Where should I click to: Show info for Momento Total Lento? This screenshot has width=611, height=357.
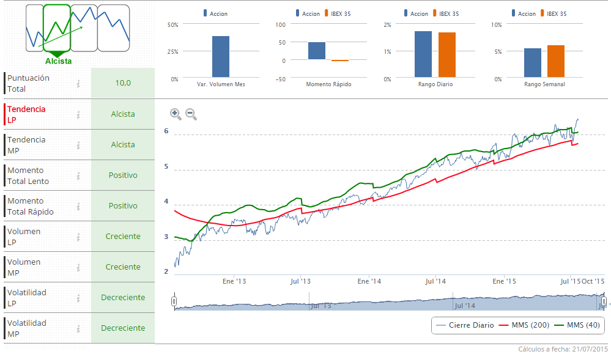pos(78,175)
